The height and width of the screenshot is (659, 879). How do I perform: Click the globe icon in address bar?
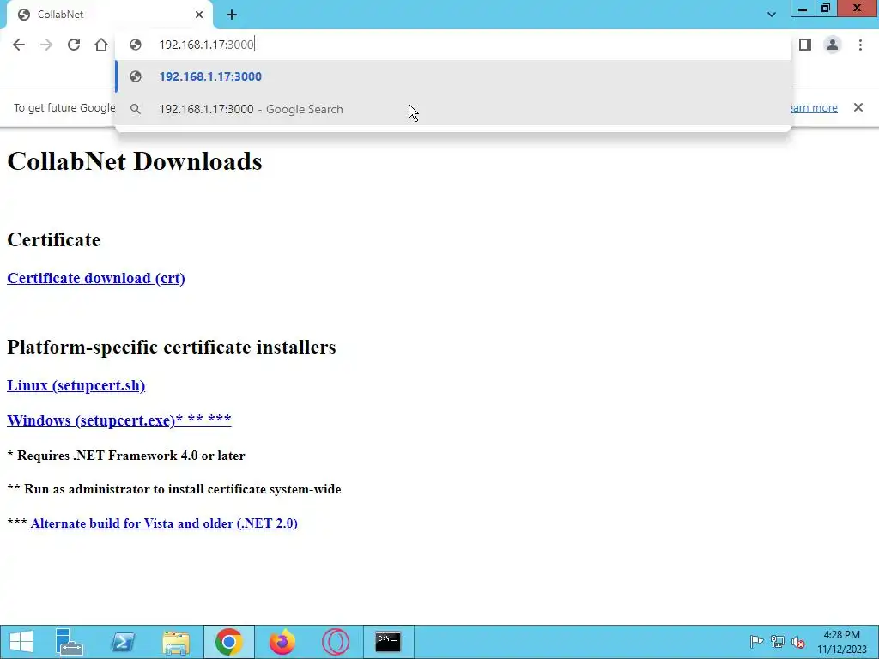tap(135, 45)
